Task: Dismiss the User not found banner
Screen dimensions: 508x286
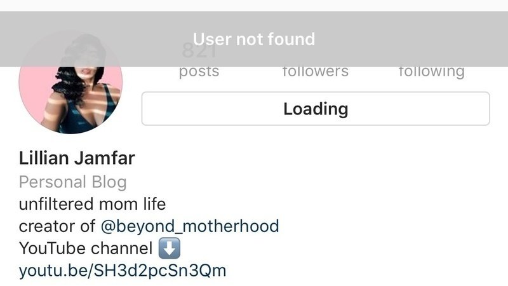Action: pos(254,39)
